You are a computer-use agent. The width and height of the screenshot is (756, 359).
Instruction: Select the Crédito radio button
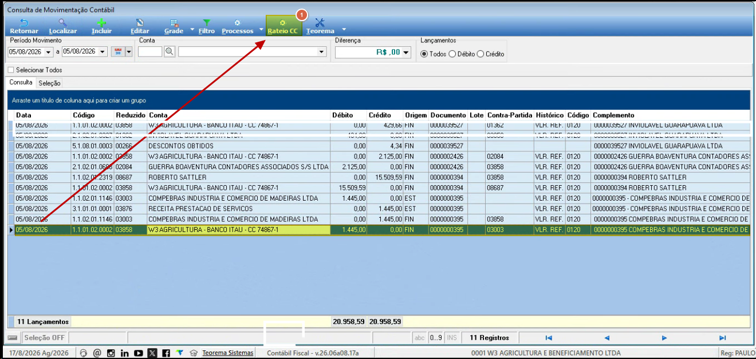481,54
